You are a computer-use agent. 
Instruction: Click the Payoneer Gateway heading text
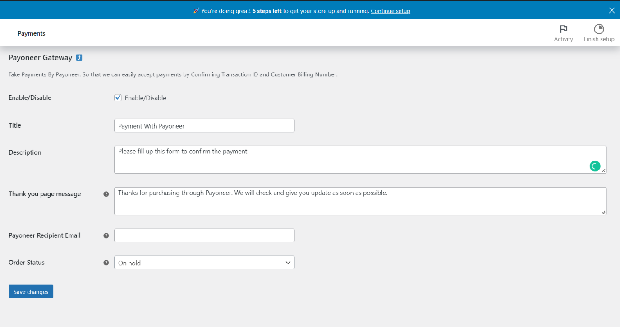point(40,58)
